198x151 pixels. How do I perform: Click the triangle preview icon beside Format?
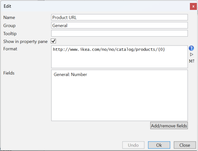191,55
